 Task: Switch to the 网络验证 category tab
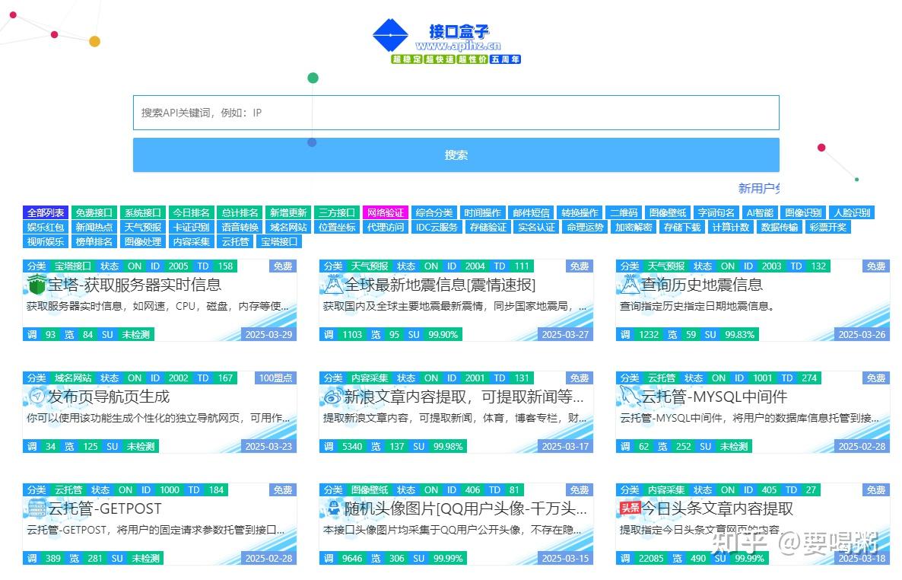click(x=386, y=212)
